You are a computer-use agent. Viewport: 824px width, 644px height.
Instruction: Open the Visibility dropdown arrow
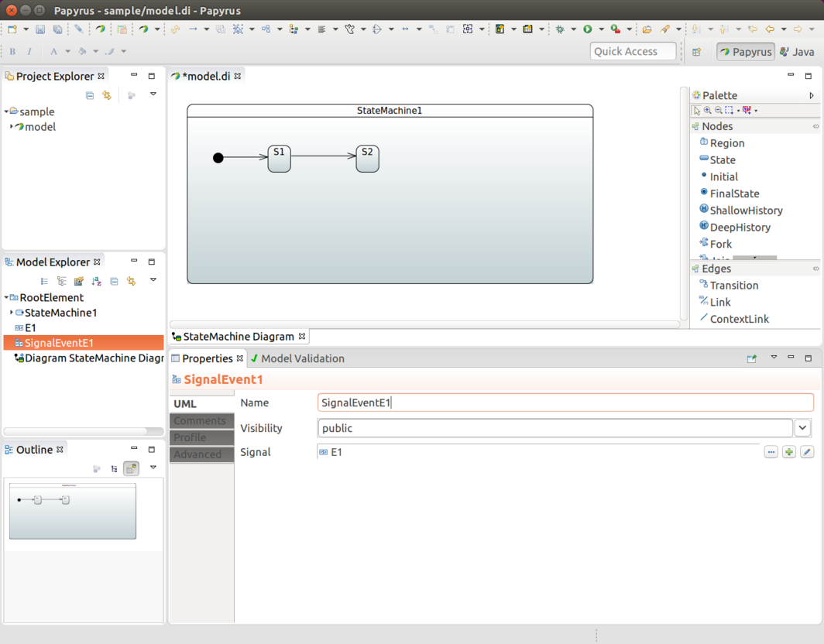pyautogui.click(x=802, y=427)
